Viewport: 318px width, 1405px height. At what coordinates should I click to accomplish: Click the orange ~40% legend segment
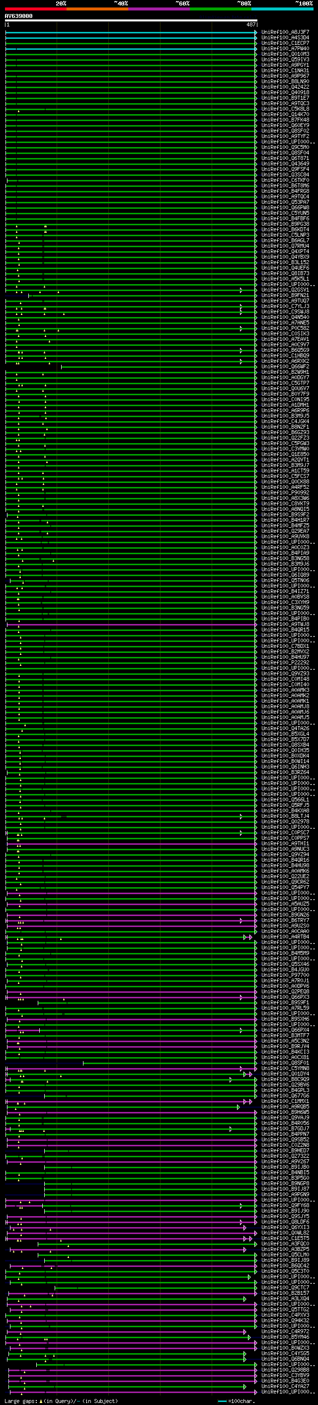(x=97, y=9)
